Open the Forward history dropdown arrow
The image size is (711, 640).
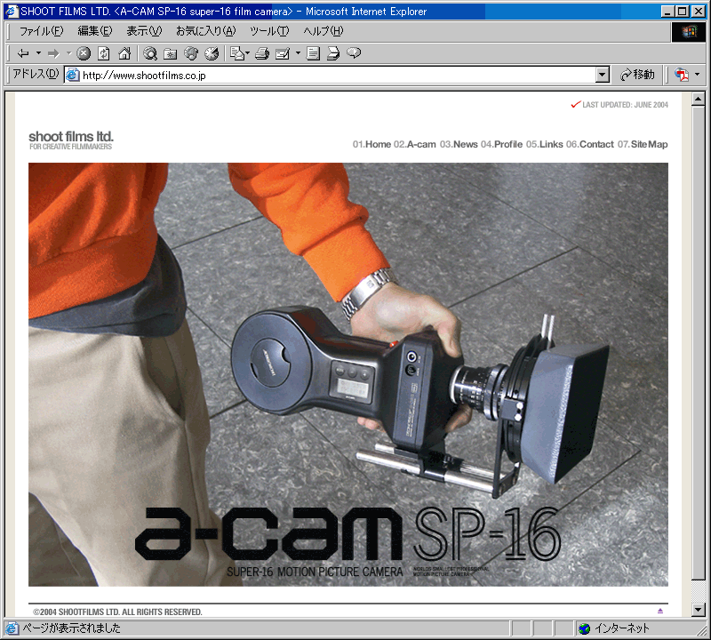(x=69, y=53)
